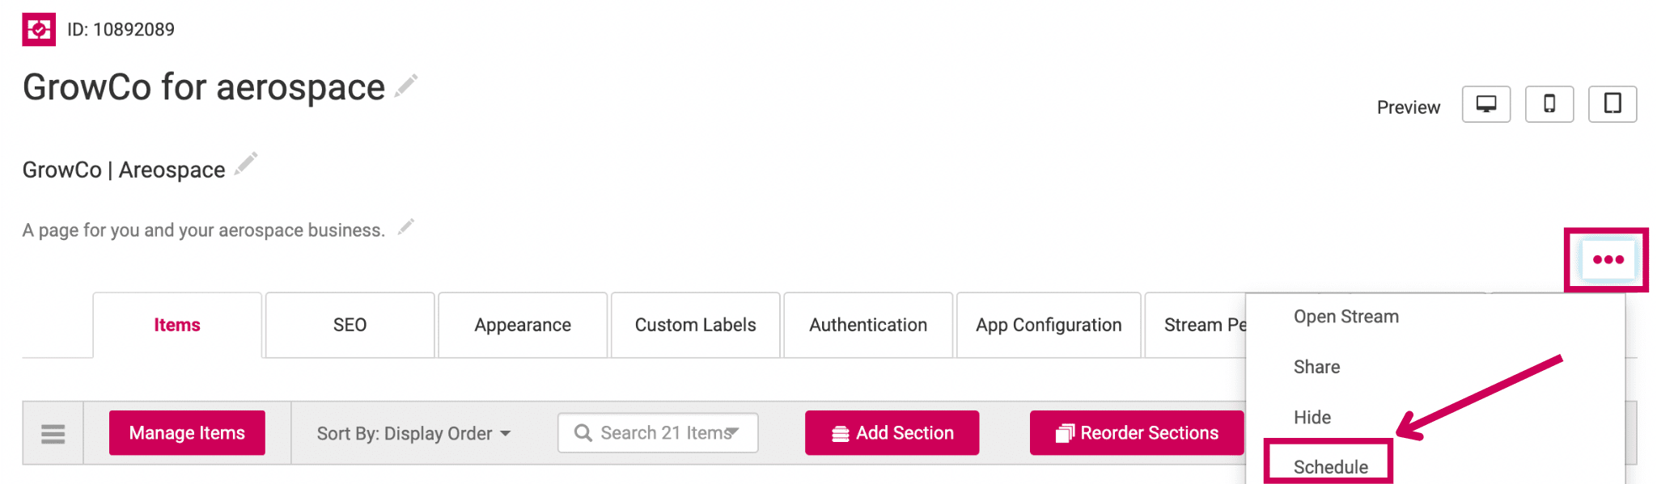Edit the page description pencil icon
Viewport: 1657px width, 484px height.
(x=406, y=227)
